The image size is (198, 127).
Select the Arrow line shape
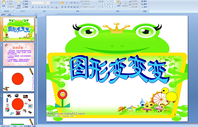coord(107,1)
